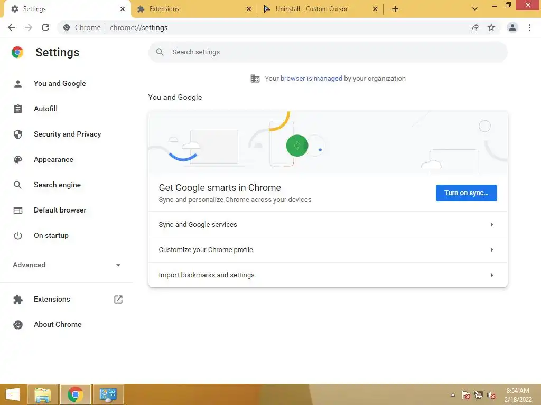The image size is (541, 405).
Task: Click the taskbar clock and date
Action: (518, 395)
